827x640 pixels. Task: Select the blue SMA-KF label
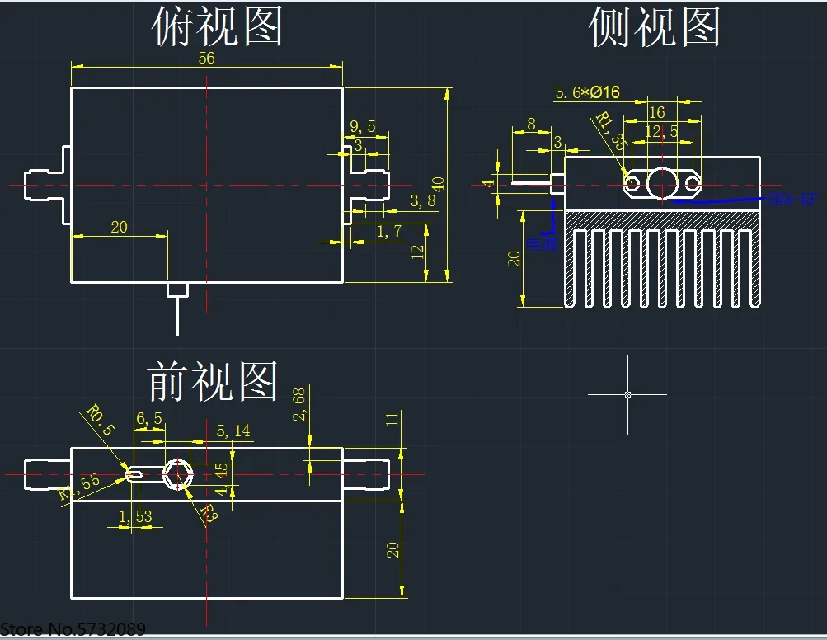[792, 199]
